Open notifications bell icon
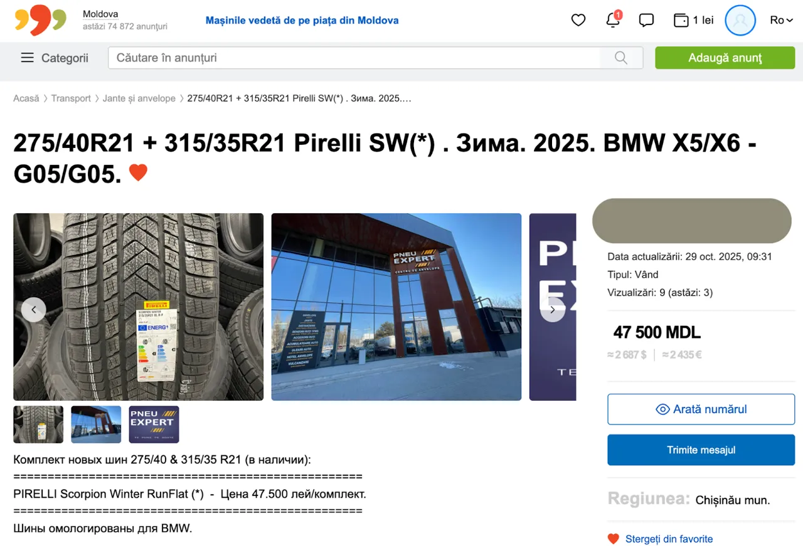This screenshot has width=803, height=546. click(x=613, y=19)
